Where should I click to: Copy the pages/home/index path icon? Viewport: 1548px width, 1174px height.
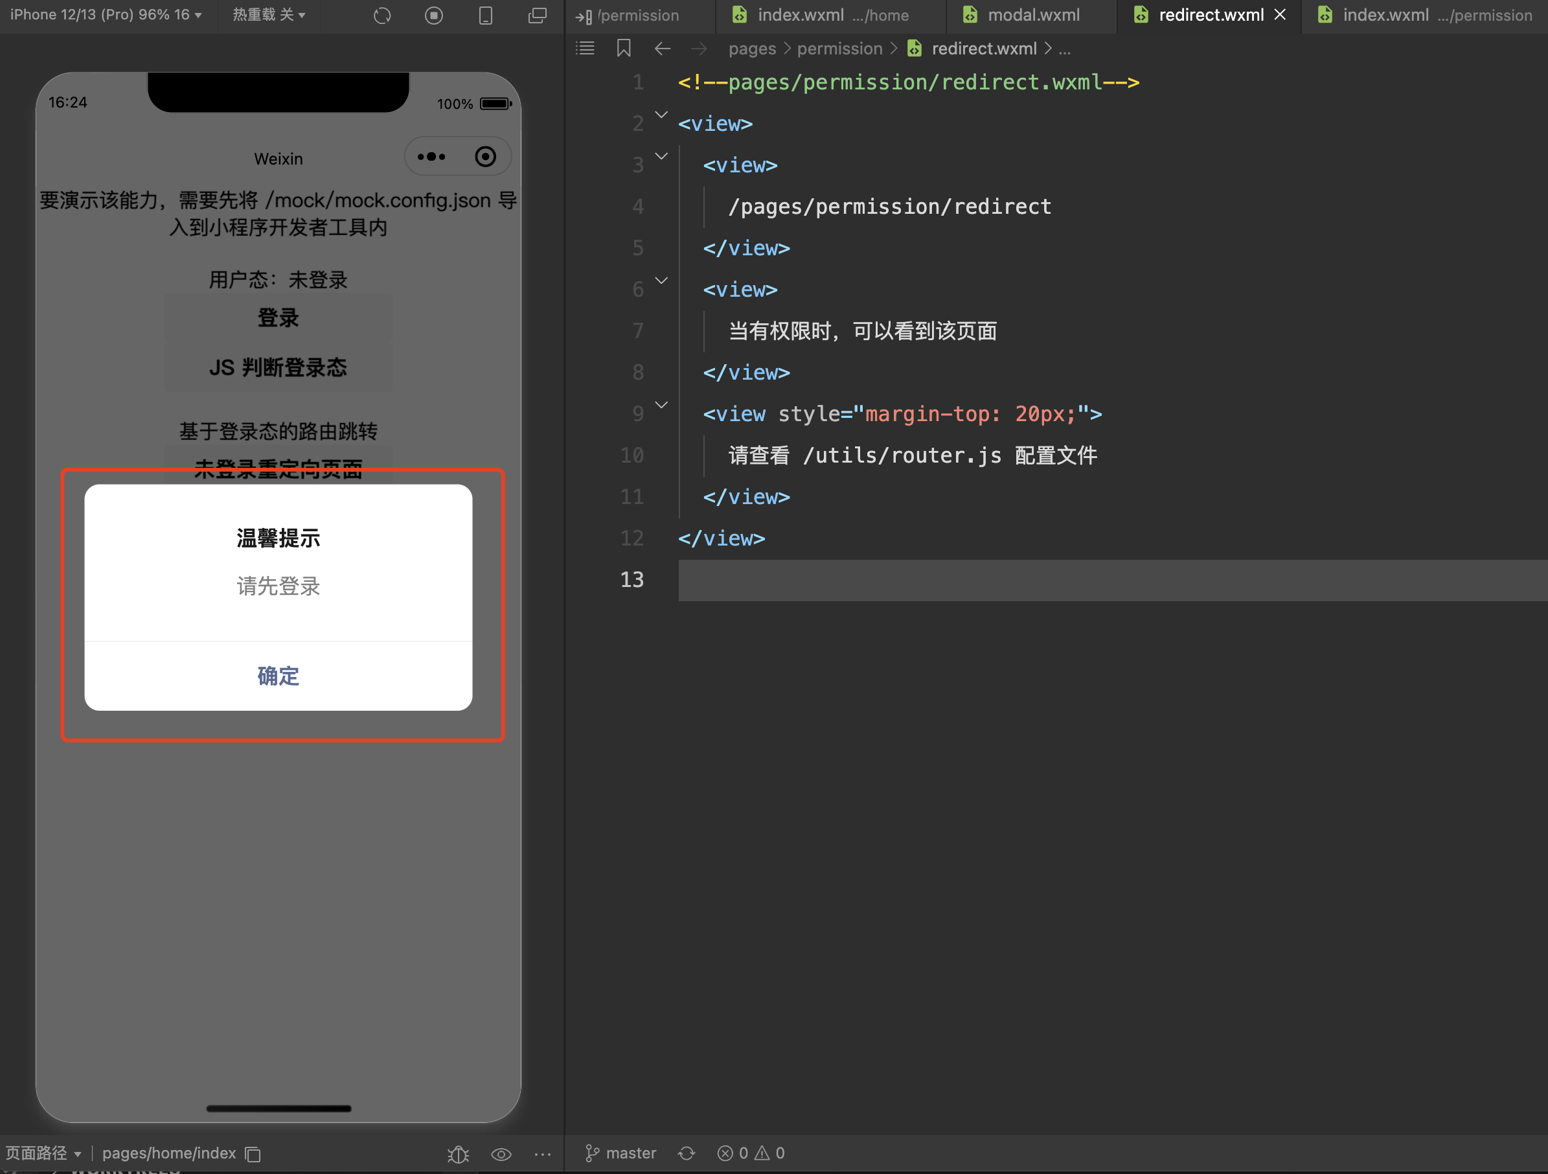tap(253, 1154)
